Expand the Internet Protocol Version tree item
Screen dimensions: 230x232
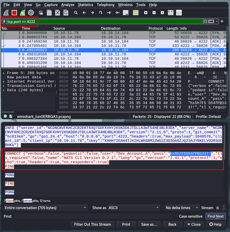click(4, 81)
